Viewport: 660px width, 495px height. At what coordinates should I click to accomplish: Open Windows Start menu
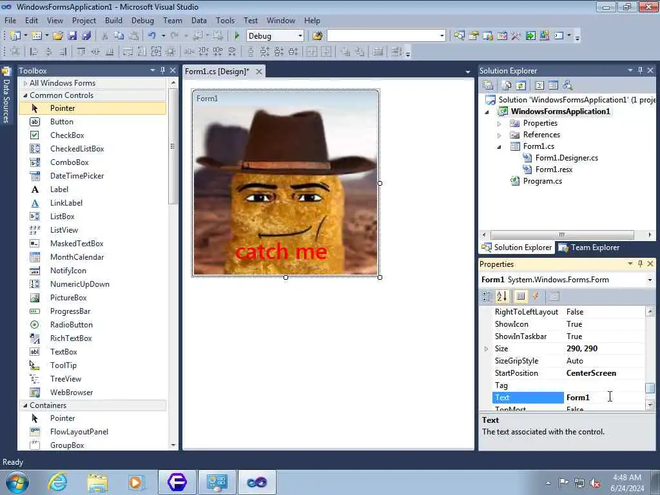17,482
